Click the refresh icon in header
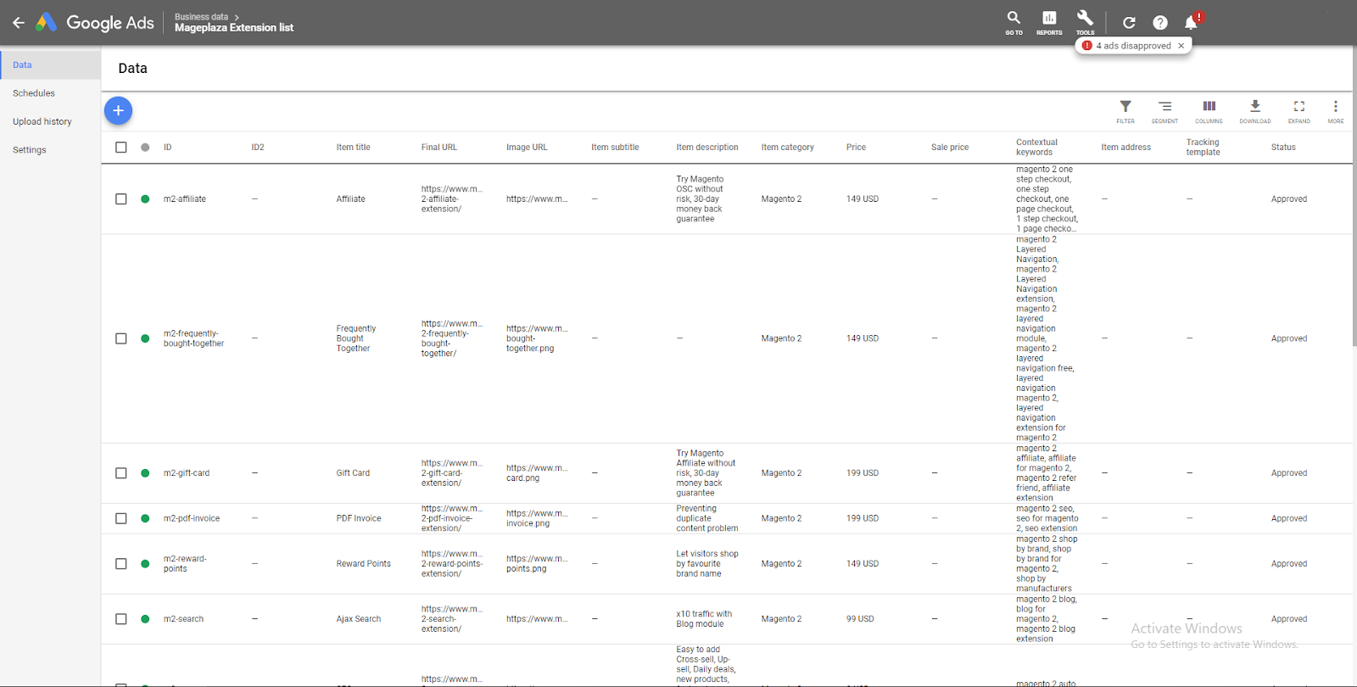Screen dimensions: 1357x687 pyautogui.click(x=1129, y=23)
